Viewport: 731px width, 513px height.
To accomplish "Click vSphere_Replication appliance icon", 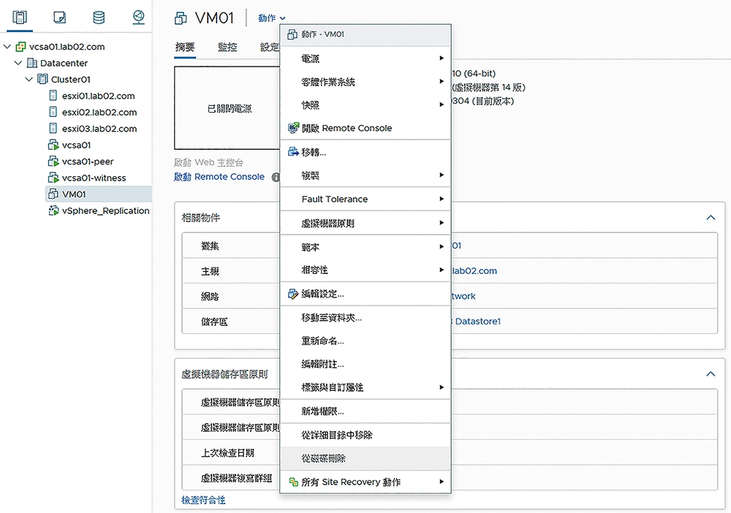I will click(53, 210).
